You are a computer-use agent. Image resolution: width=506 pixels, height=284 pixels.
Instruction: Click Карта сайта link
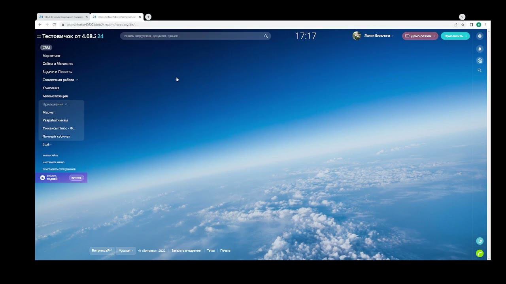50,155
